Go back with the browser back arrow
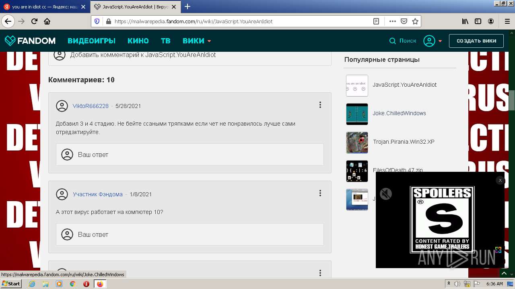The height and width of the screenshot is (289, 515). pyautogui.click(x=8, y=21)
